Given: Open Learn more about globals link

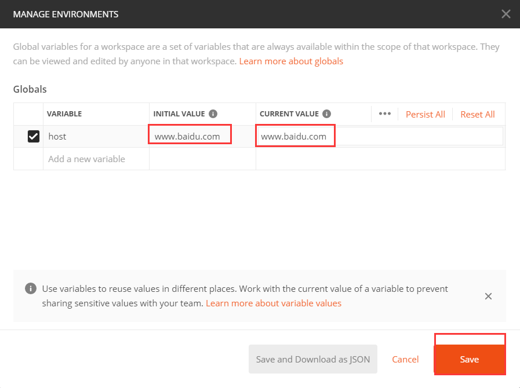Looking at the screenshot, I should 291,61.
